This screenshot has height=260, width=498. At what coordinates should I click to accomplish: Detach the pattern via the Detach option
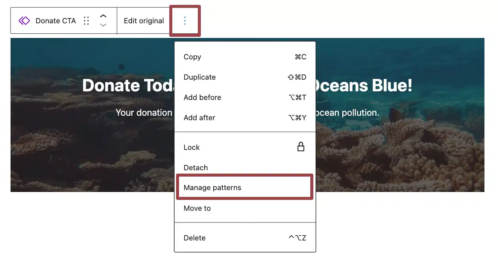[245, 168]
